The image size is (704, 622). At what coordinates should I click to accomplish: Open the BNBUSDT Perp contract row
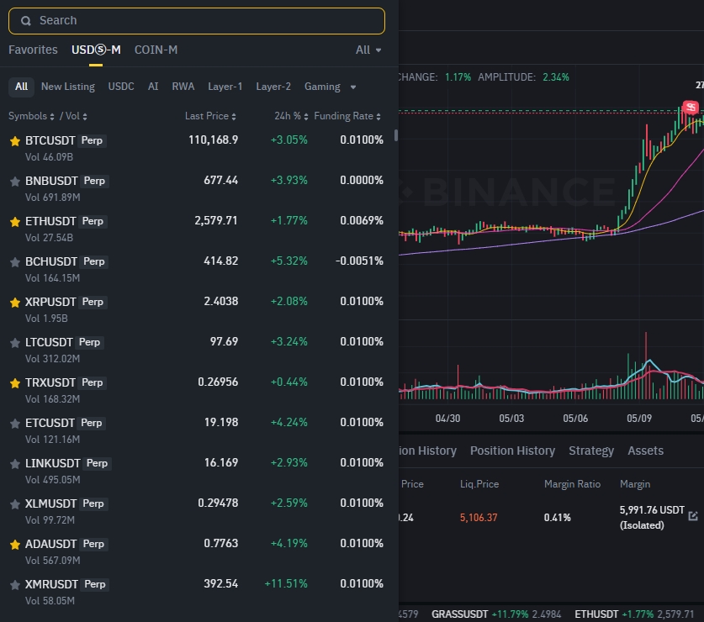197,188
